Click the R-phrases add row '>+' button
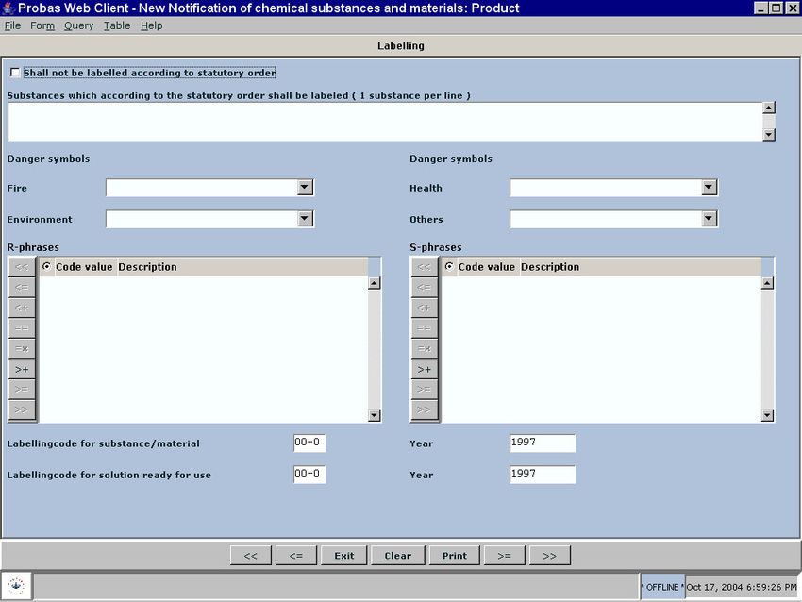This screenshot has width=802, height=602. (22, 369)
